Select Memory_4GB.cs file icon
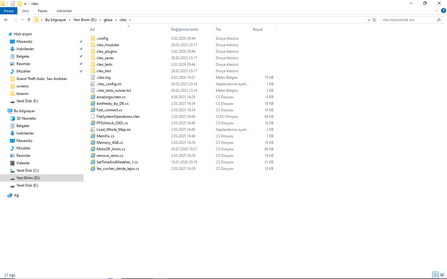 pyautogui.click(x=93, y=143)
